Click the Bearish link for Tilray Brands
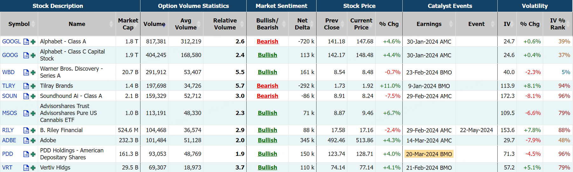The width and height of the screenshot is (573, 172). [x=267, y=86]
